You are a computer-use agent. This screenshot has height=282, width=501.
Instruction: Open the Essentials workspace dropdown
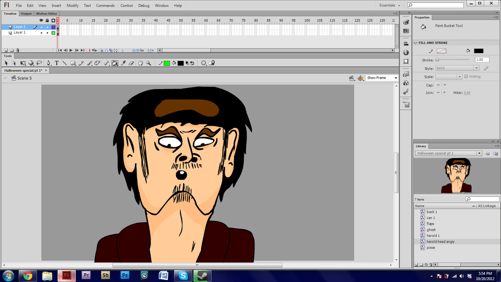pos(390,5)
